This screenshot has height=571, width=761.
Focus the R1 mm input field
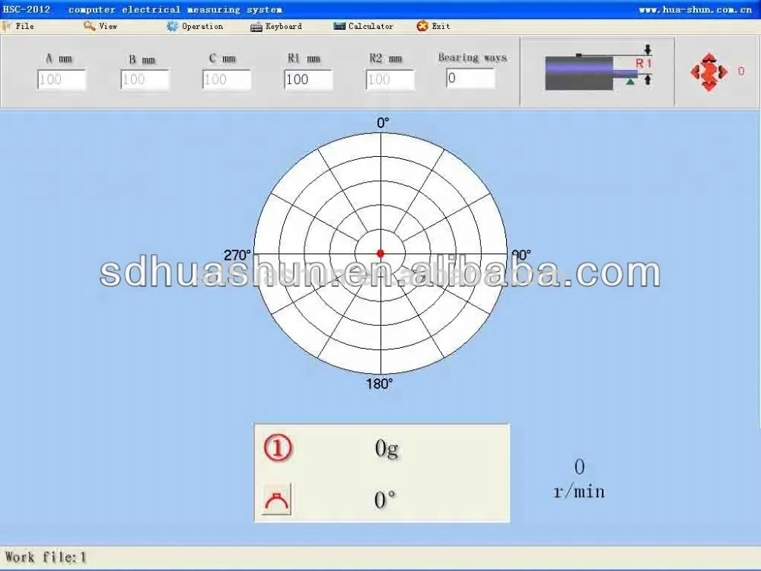(308, 80)
